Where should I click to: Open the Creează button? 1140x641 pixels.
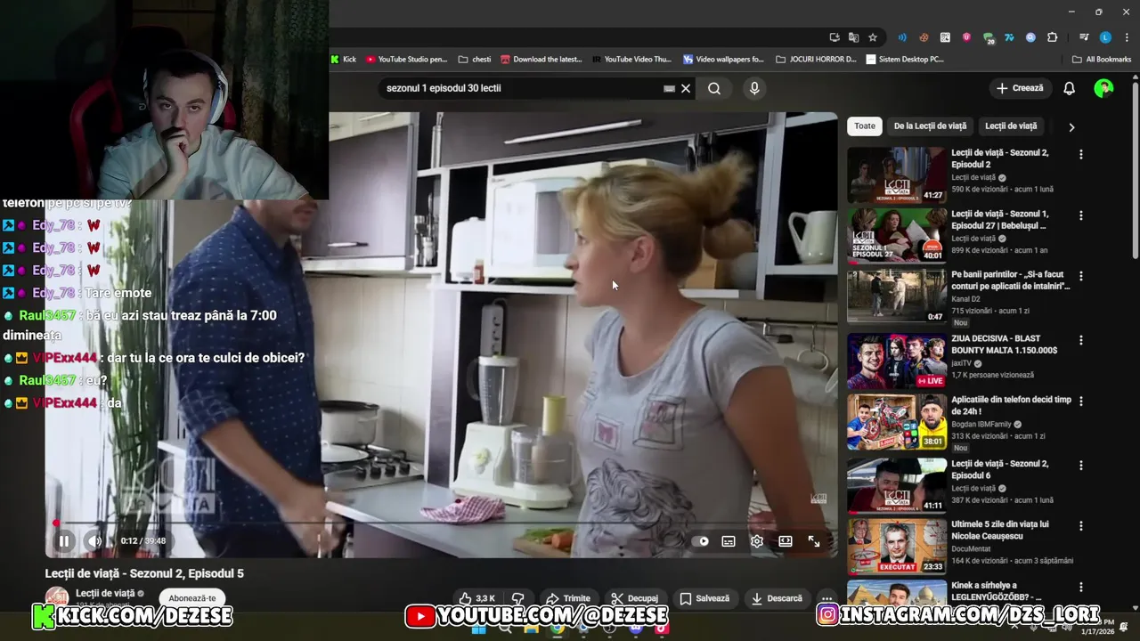pyautogui.click(x=1020, y=88)
